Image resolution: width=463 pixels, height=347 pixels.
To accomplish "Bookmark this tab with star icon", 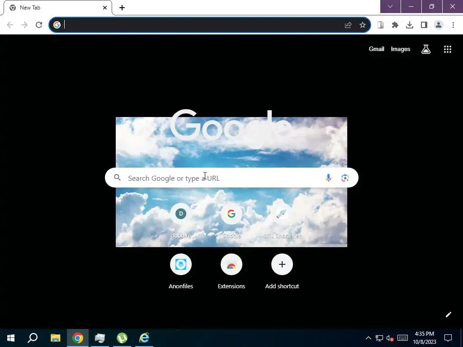I will click(x=363, y=25).
